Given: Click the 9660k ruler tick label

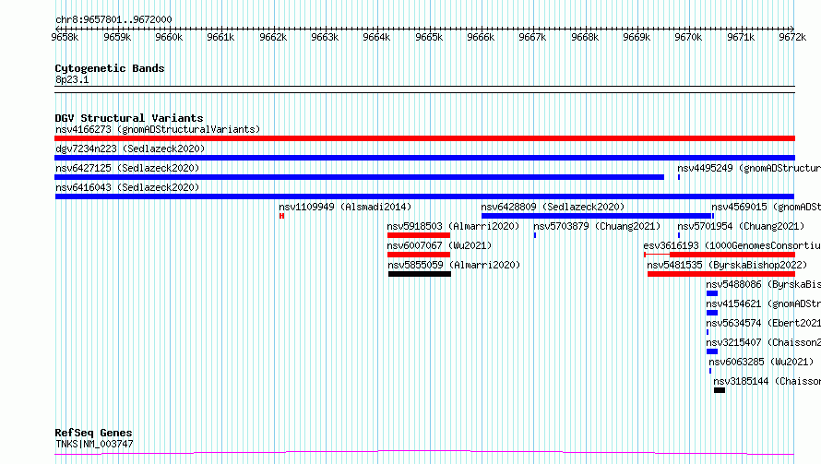Looking at the screenshot, I should (169, 37).
